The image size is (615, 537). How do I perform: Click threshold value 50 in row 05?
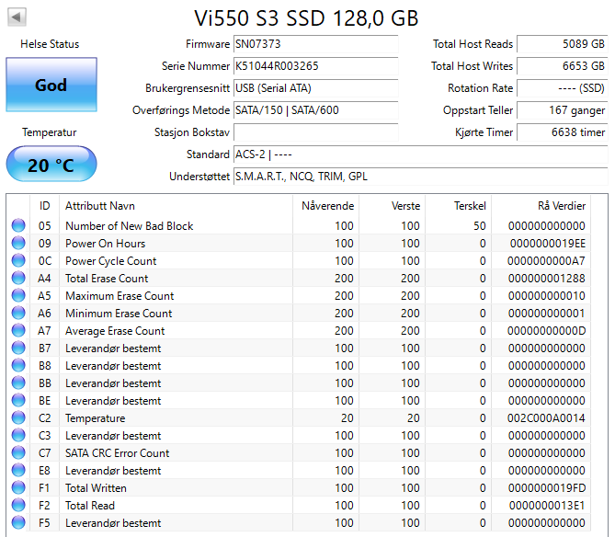click(479, 226)
